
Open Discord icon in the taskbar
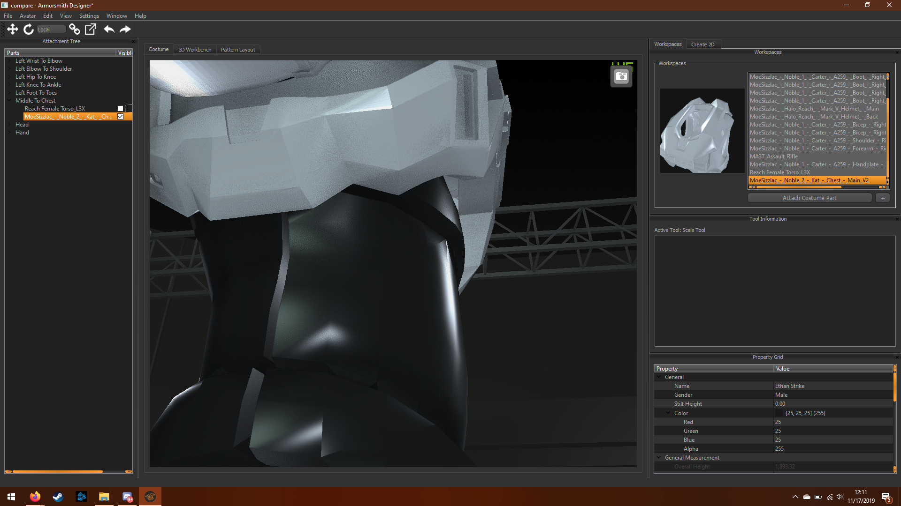pyautogui.click(x=127, y=497)
